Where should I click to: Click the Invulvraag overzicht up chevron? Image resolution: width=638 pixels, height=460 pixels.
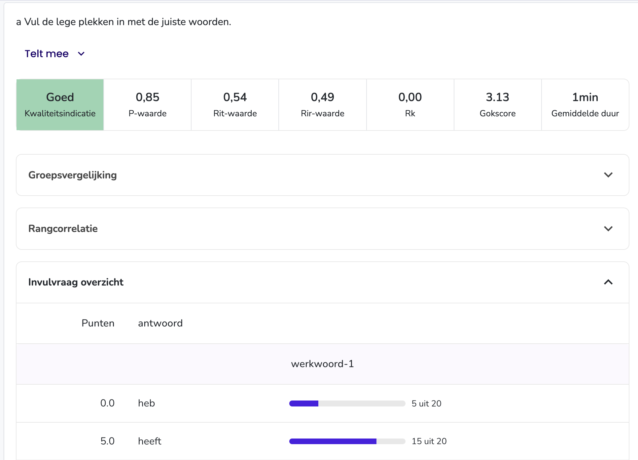coord(608,282)
